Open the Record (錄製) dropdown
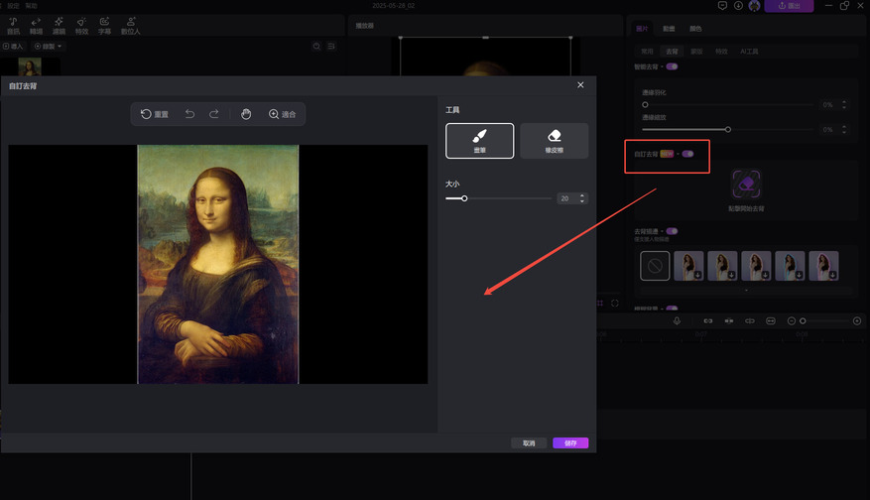 pos(49,46)
